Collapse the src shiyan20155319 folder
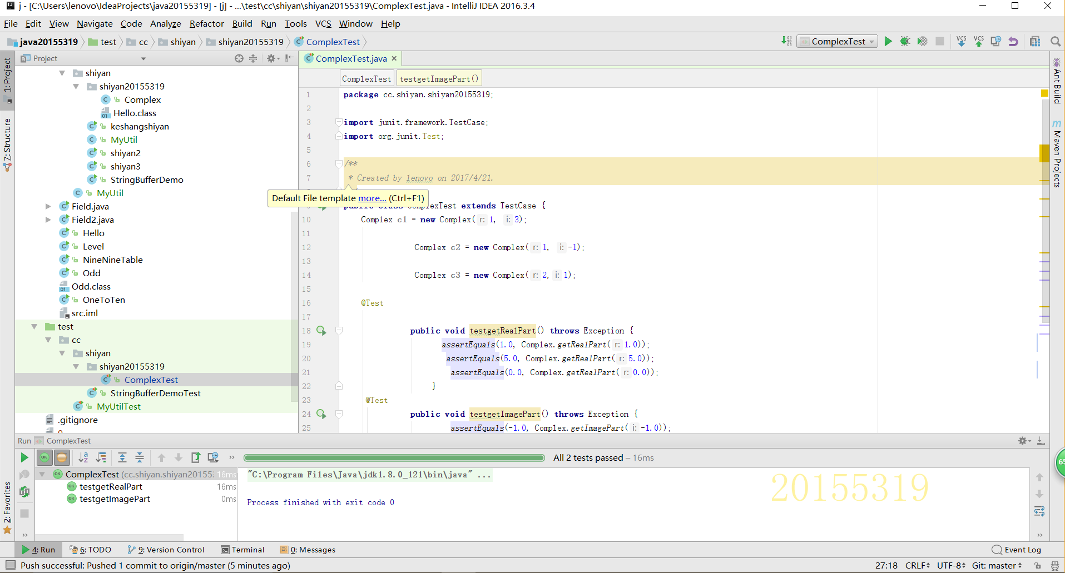The width and height of the screenshot is (1065, 573). [76, 87]
